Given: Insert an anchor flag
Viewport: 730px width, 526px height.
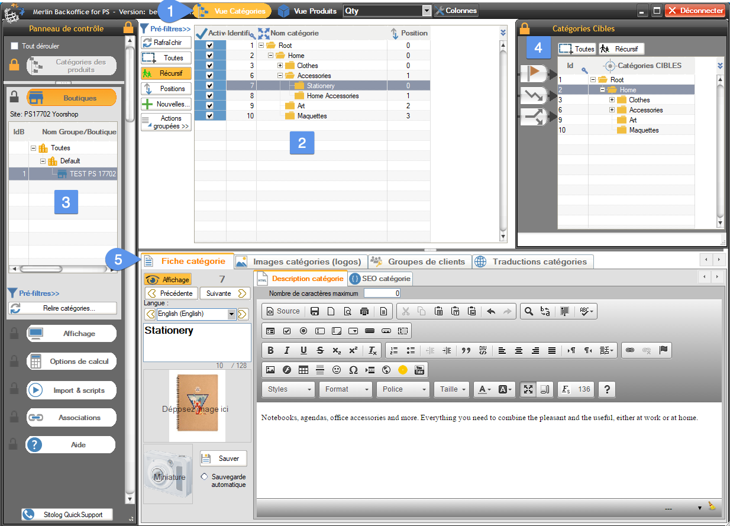Looking at the screenshot, I should point(663,350).
